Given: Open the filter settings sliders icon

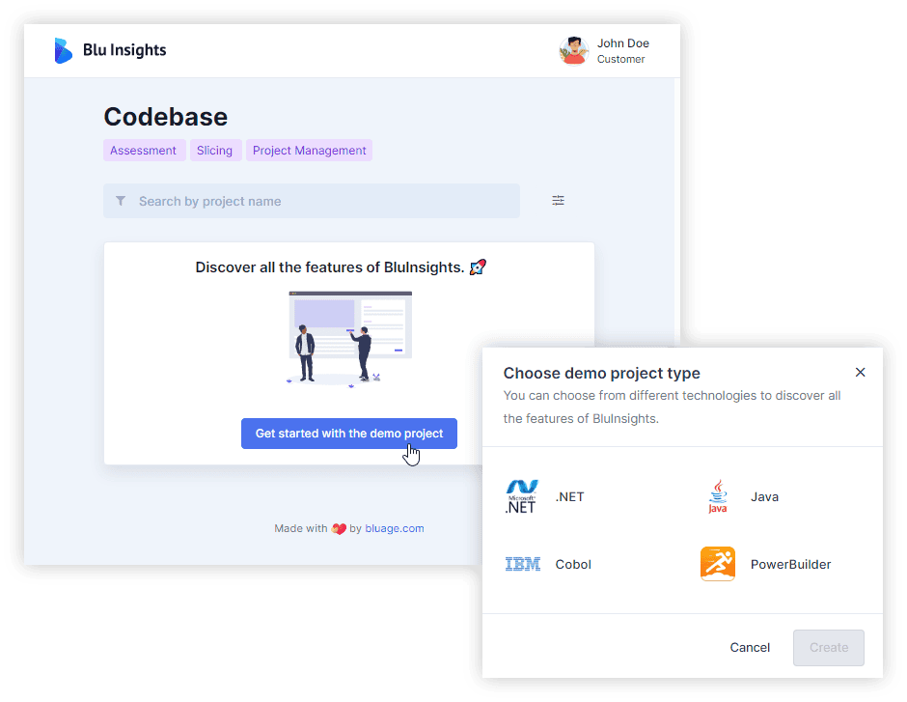Looking at the screenshot, I should 558,200.
